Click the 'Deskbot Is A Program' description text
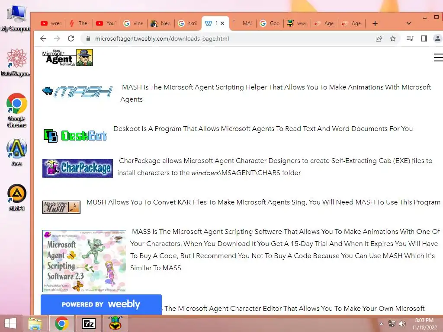This screenshot has height=332, width=443. pyautogui.click(x=263, y=129)
